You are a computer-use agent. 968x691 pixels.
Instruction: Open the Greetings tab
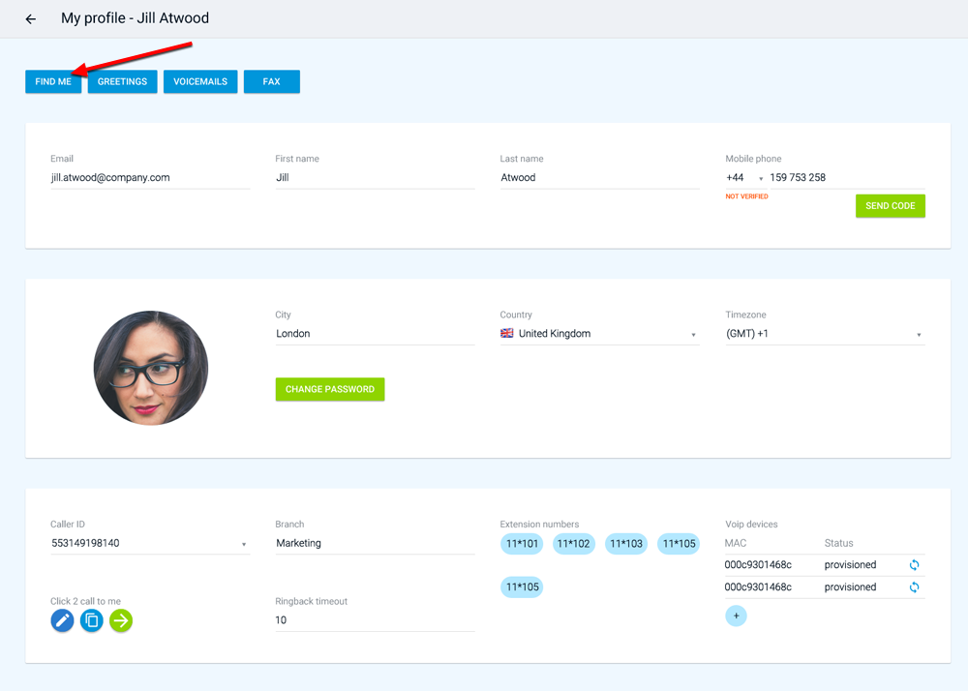tap(122, 81)
